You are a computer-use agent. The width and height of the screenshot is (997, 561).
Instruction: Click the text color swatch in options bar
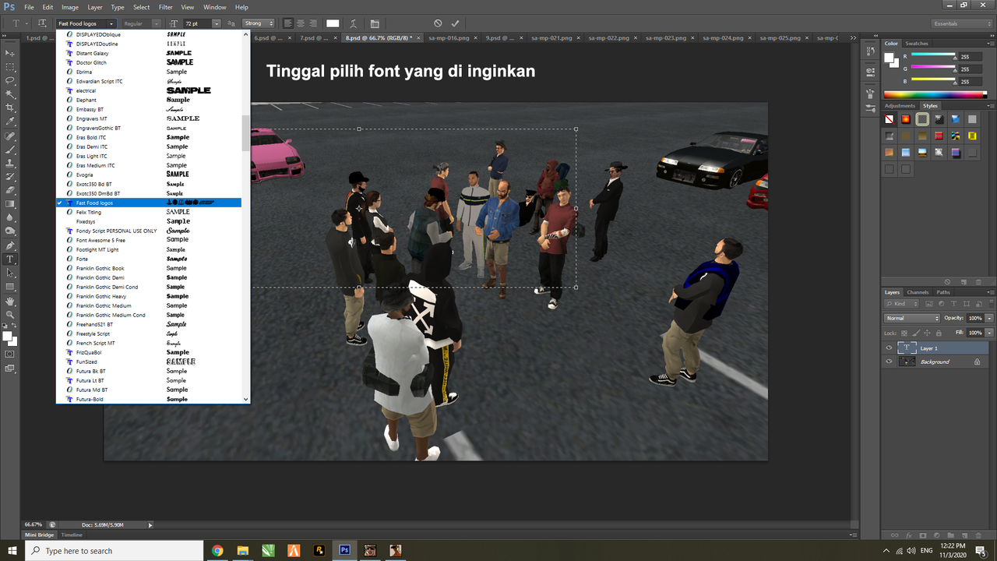pyautogui.click(x=333, y=23)
